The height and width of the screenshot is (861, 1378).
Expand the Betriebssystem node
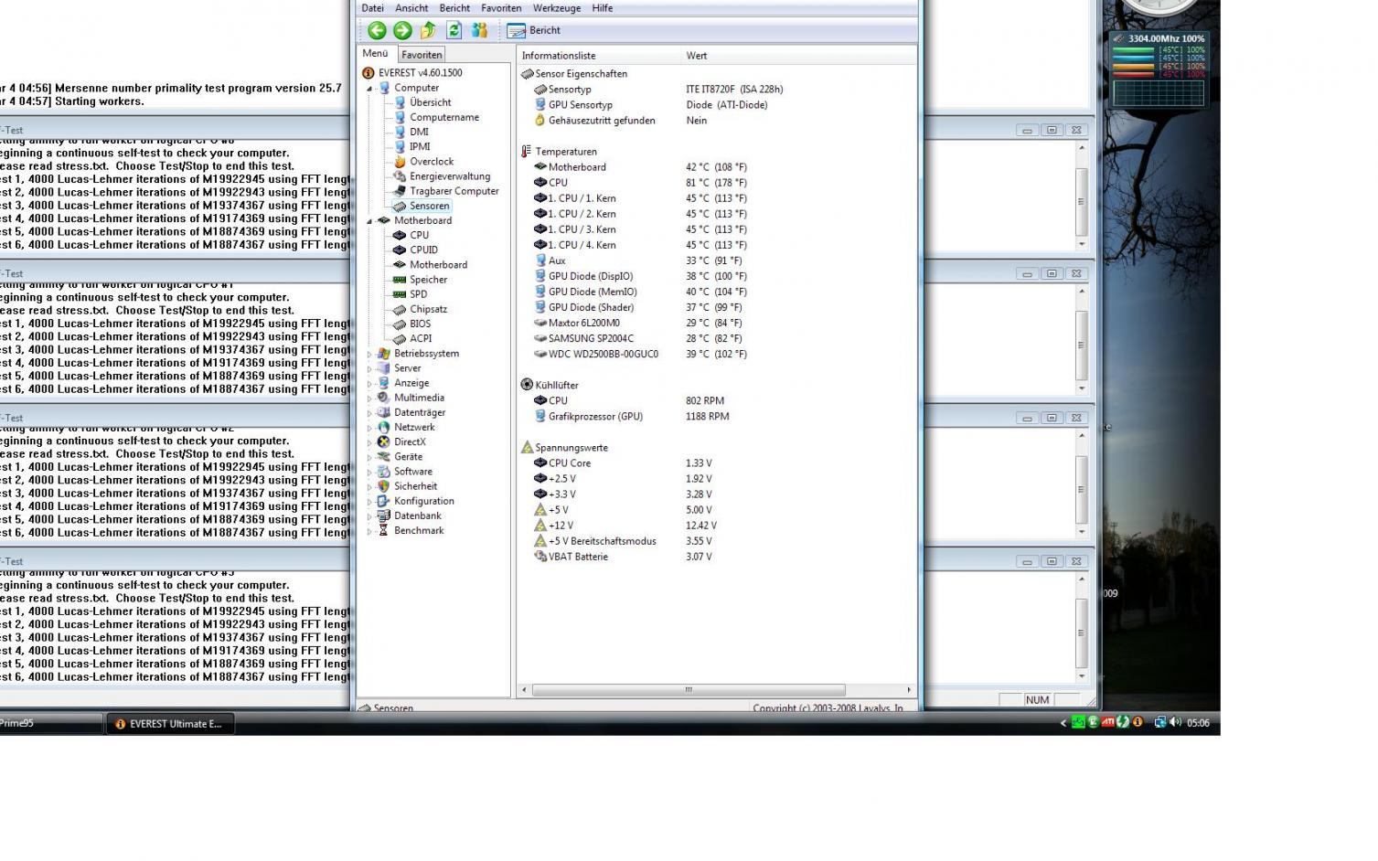coord(369,354)
